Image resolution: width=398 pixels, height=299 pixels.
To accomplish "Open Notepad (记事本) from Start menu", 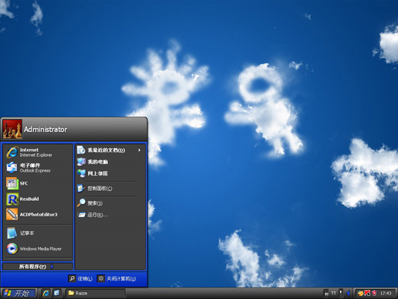I will click(x=38, y=233).
